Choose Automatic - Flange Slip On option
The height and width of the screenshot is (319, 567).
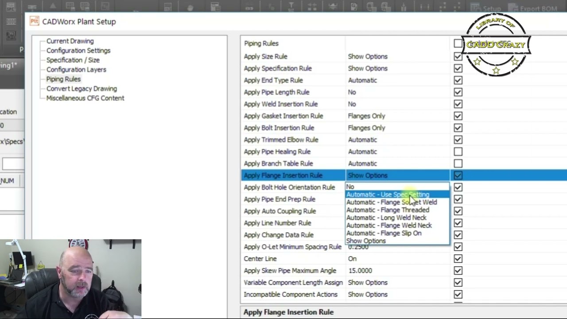[397, 233]
